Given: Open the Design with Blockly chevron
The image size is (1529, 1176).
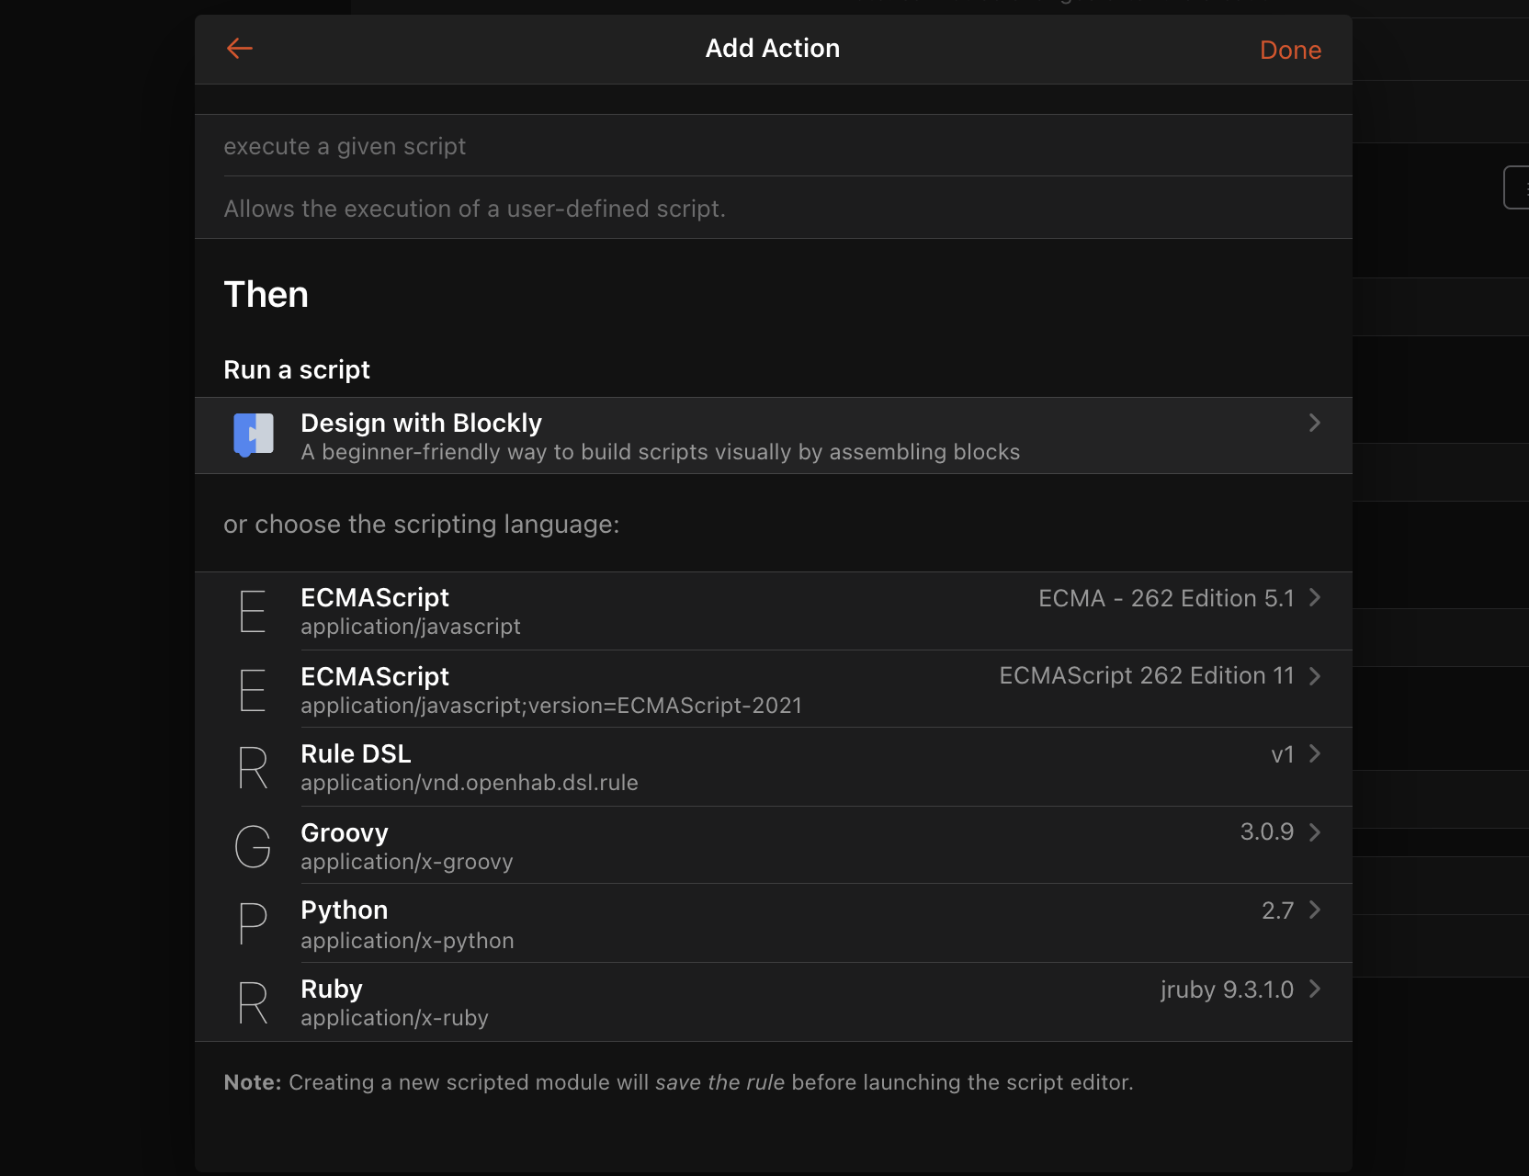Looking at the screenshot, I should click(1314, 423).
